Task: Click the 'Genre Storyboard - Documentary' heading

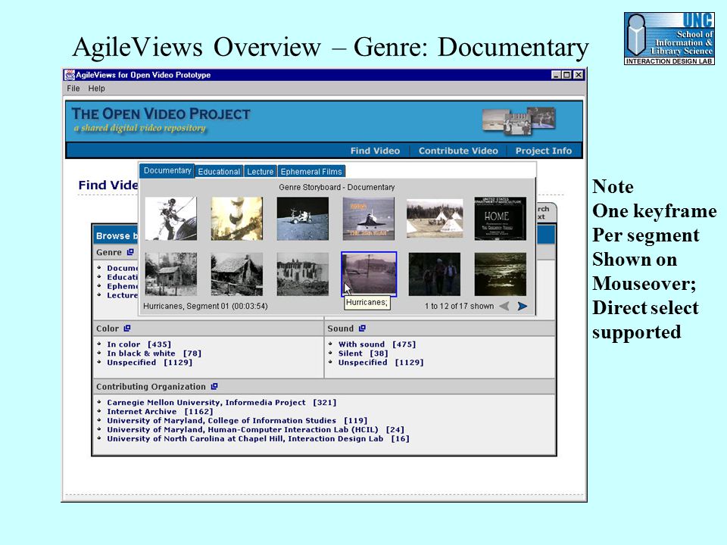Action: pyautogui.click(x=336, y=187)
